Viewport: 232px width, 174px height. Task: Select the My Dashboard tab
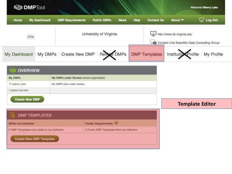click(x=19, y=54)
